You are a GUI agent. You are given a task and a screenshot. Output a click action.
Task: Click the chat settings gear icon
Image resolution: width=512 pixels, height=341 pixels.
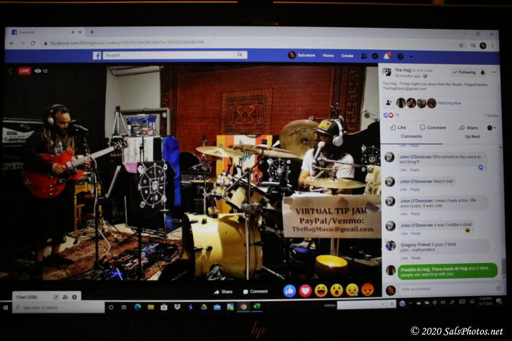[74, 297]
